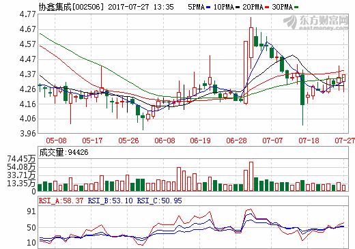This screenshot has height=249, width=355.
Task: Click the RSI_C:50.95 indicator value
Action: 159,201
